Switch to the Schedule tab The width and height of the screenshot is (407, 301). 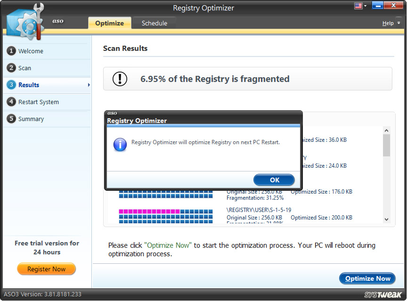click(x=154, y=23)
